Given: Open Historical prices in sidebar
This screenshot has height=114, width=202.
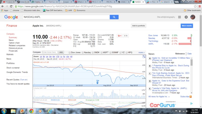Looking at the screenshot, I should pos(16,48).
